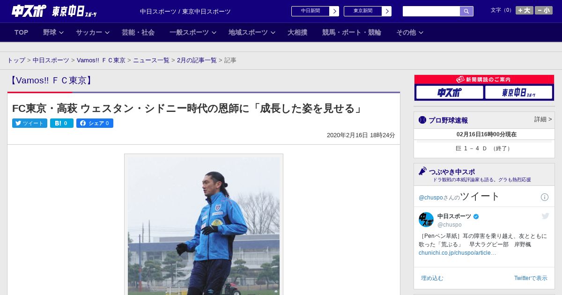Share article with ツイート button
Screen dimensions: 562x295
tap(30, 123)
